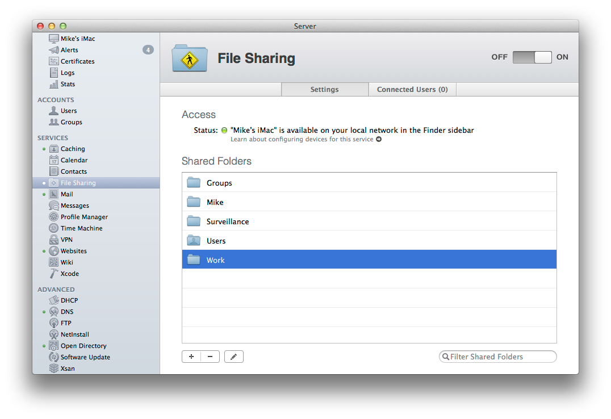Open Groups icon under Accounts
Viewport: 611px width, 419px height.
(54, 122)
